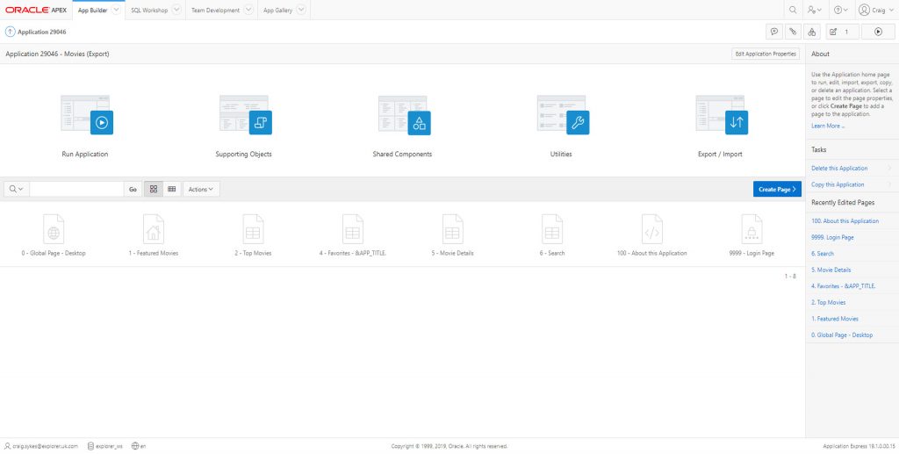Open the Utilities wrench icon
899x454 pixels.
click(x=563, y=115)
